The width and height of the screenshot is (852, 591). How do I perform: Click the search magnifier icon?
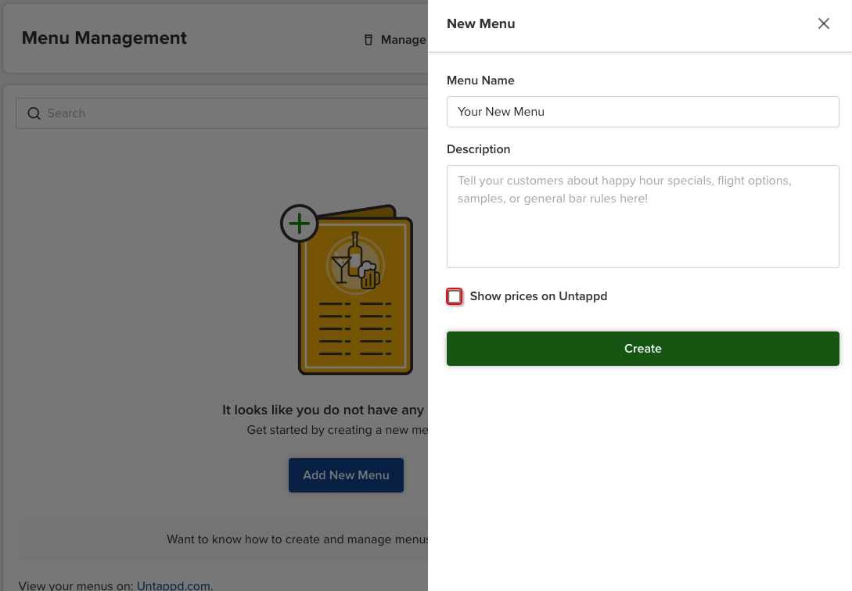coord(34,113)
